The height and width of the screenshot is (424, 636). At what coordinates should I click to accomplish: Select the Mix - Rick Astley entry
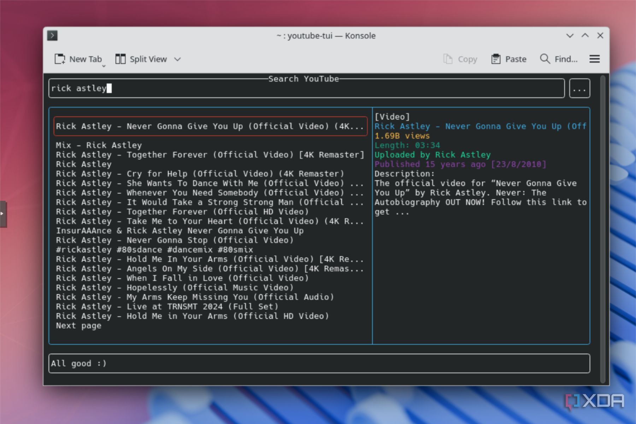(x=99, y=145)
